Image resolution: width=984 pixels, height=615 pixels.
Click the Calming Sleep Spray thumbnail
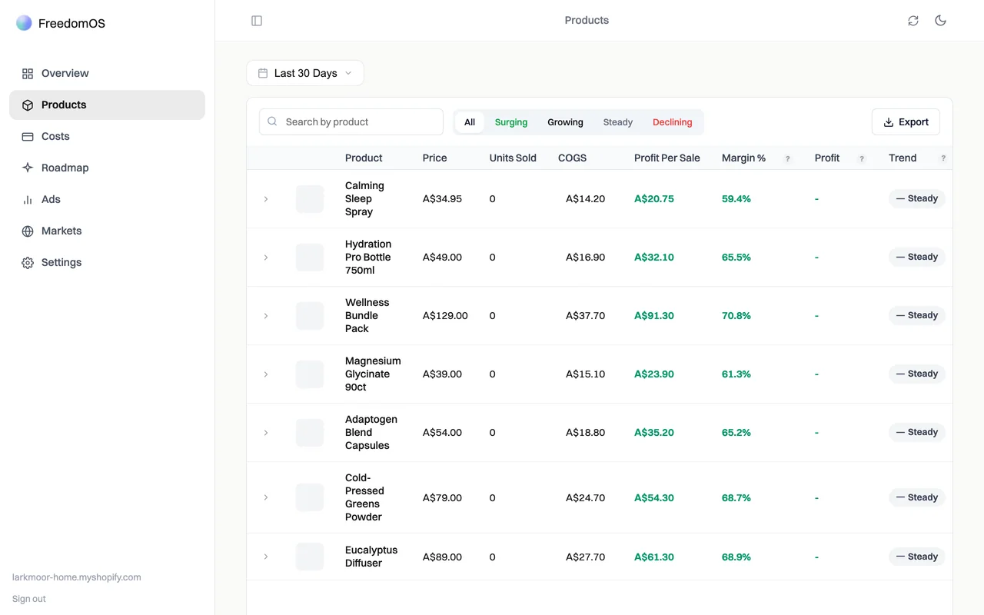[x=310, y=199]
